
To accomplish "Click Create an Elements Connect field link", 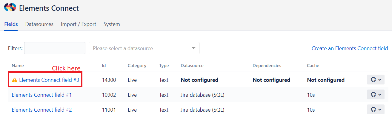I will [x=350, y=48].
